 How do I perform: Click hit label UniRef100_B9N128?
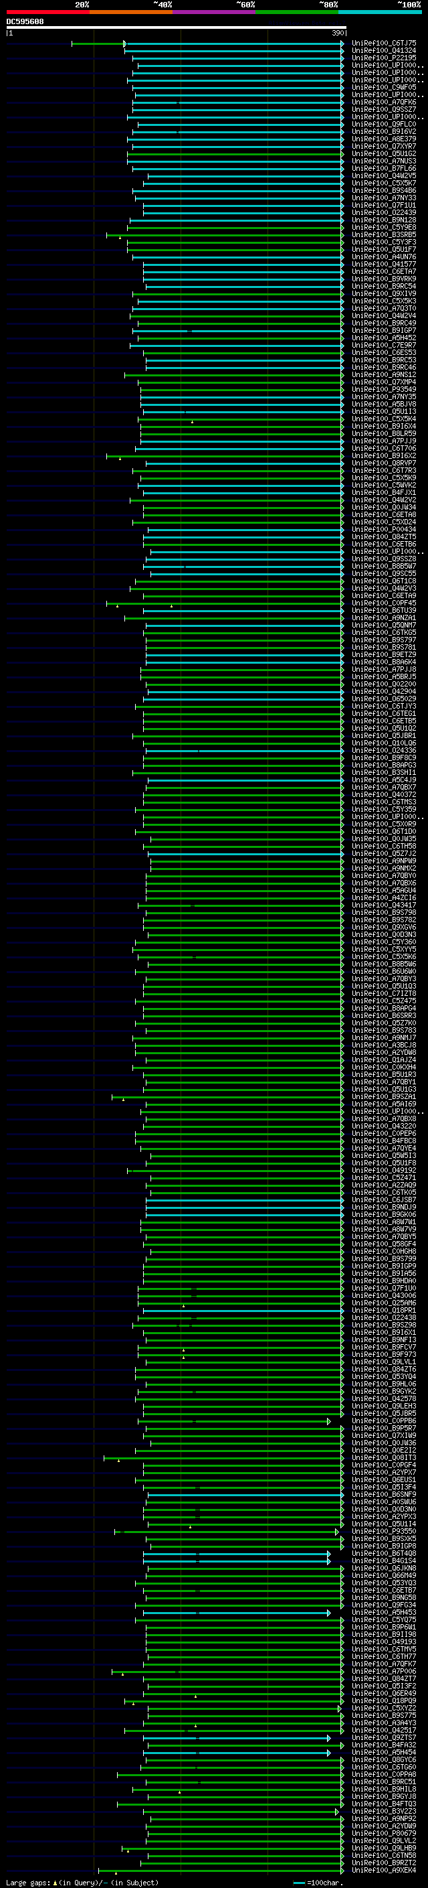coord(384,220)
